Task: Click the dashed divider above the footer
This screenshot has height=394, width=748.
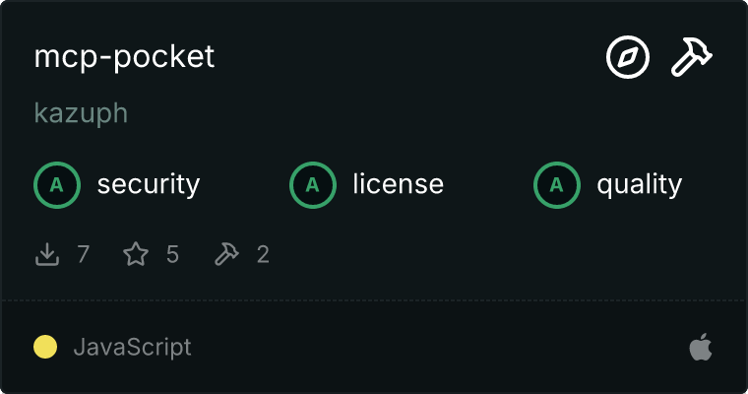Action: tap(374, 299)
